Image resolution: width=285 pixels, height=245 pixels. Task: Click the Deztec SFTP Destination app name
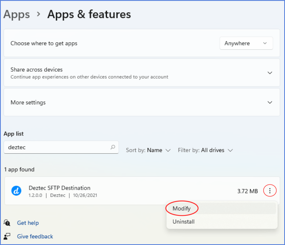point(59,188)
